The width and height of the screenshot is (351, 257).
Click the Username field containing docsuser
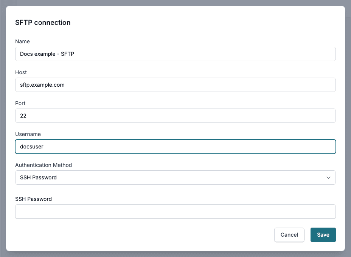point(175,147)
